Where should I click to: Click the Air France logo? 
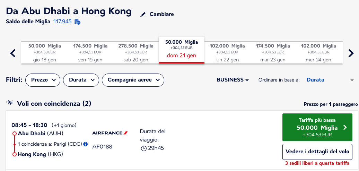[x=110, y=133]
